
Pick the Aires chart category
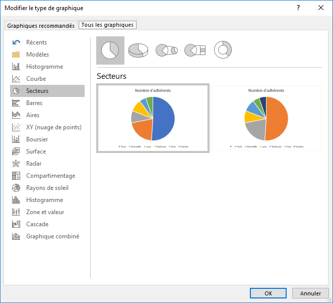[x=33, y=115]
